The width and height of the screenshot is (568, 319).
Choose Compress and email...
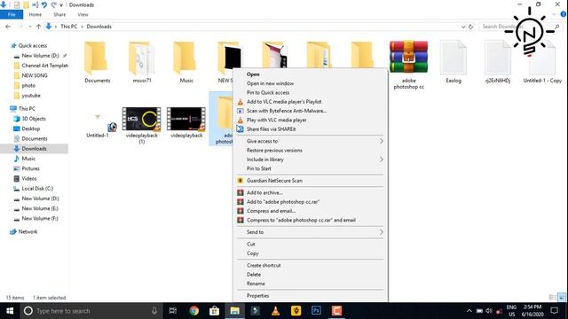(x=271, y=211)
